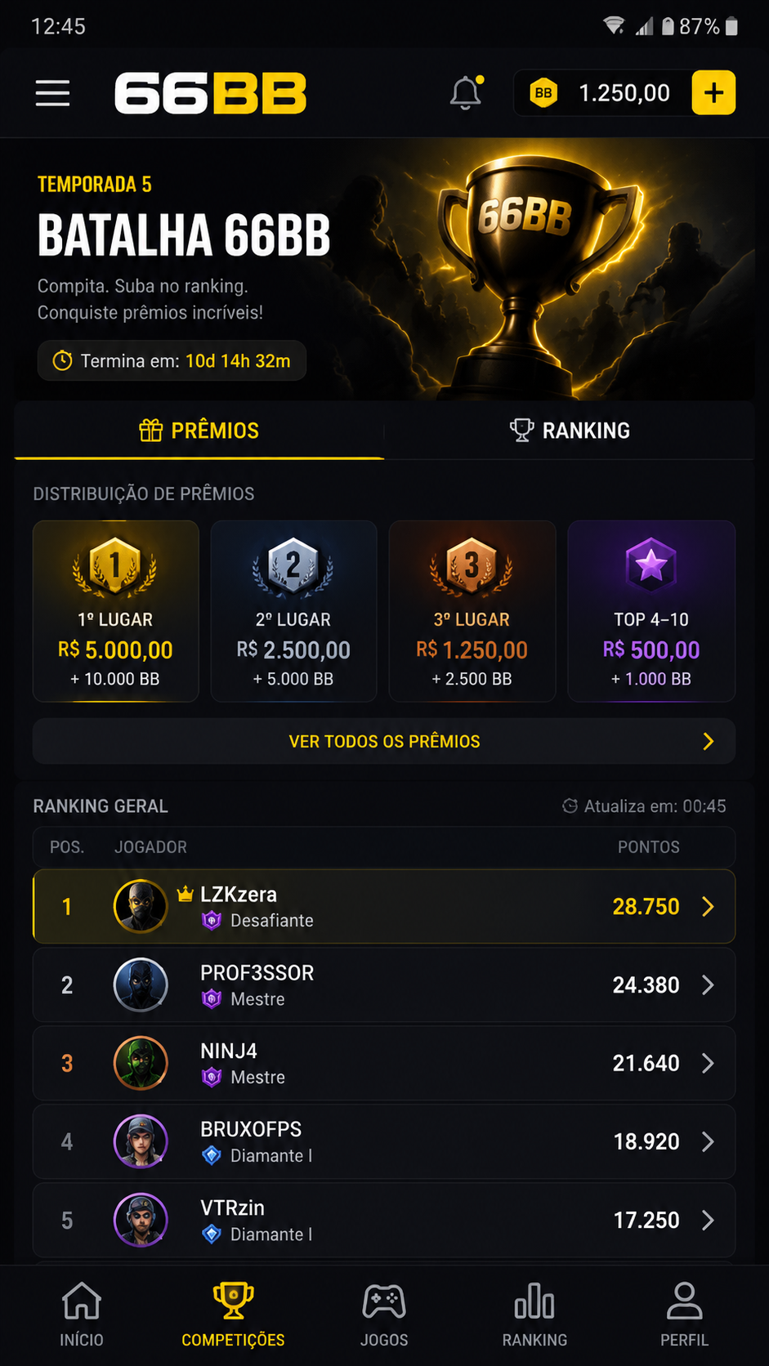Tap NINJ4 player avatar

(141, 1063)
